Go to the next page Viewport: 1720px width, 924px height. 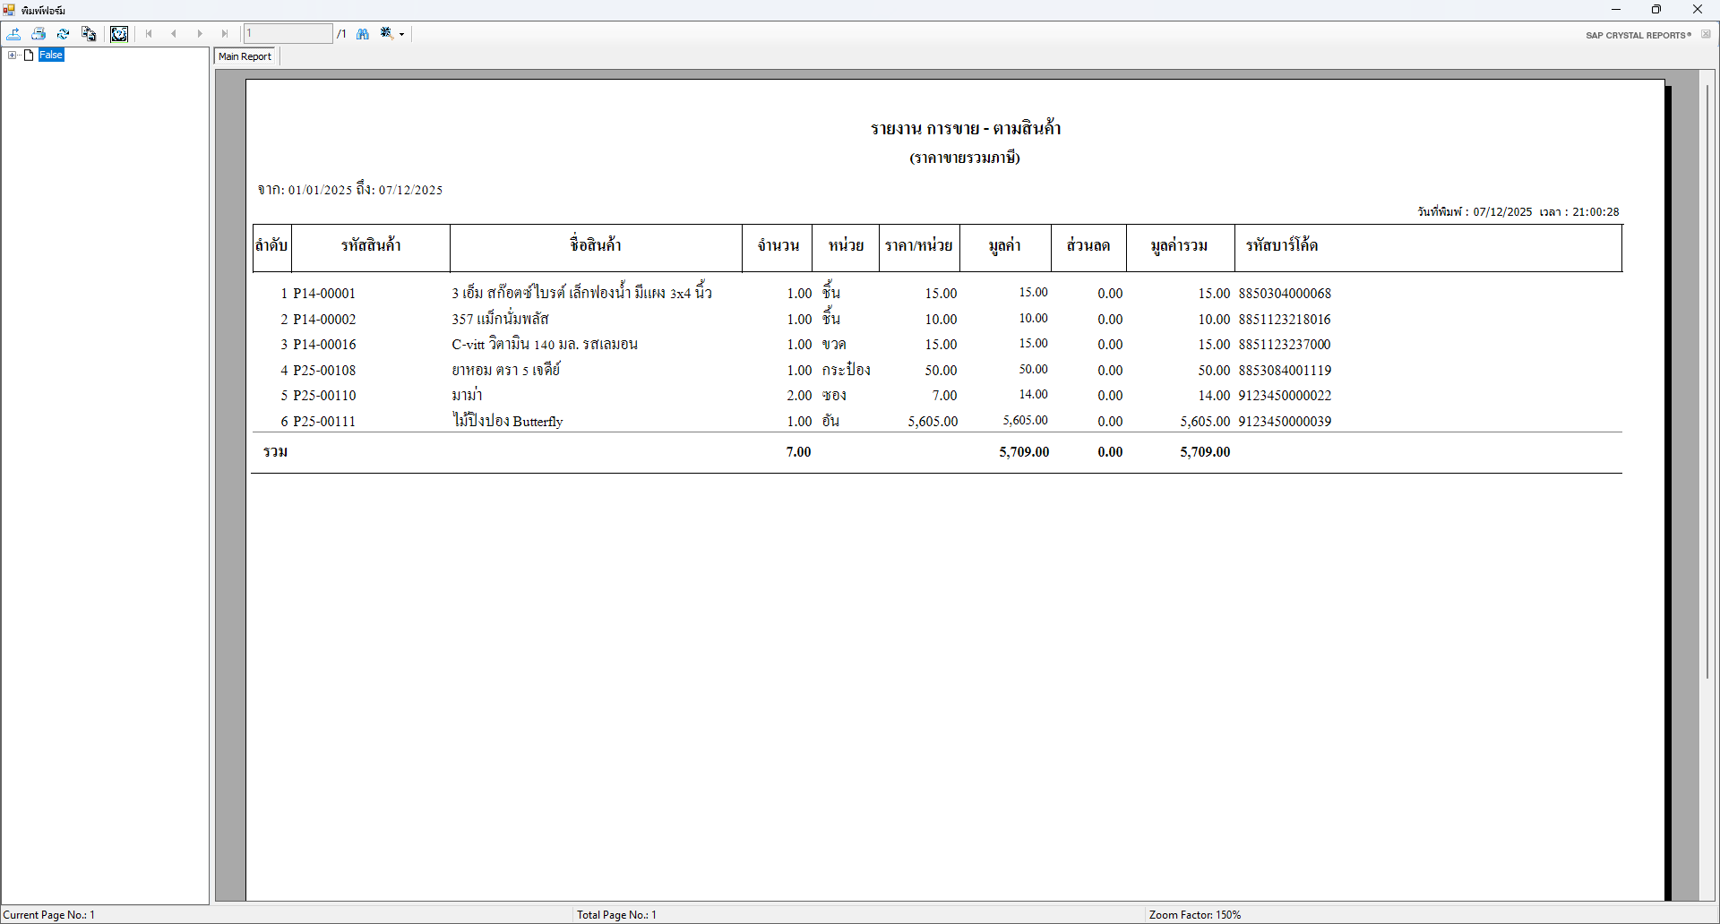coord(199,34)
